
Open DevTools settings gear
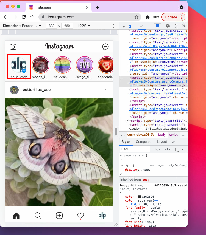(x=168, y=26)
